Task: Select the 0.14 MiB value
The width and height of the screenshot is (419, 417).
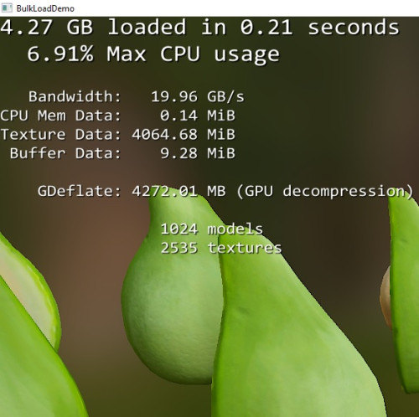Action: coord(198,116)
